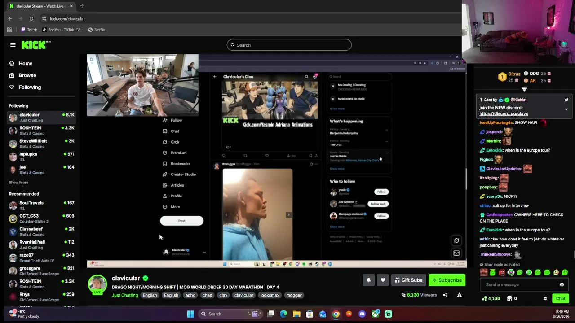The height and width of the screenshot is (323, 575).
Task: Open SoulTravels recommended channel
Action: click(41, 205)
